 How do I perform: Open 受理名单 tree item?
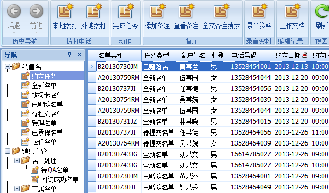click(x=44, y=123)
